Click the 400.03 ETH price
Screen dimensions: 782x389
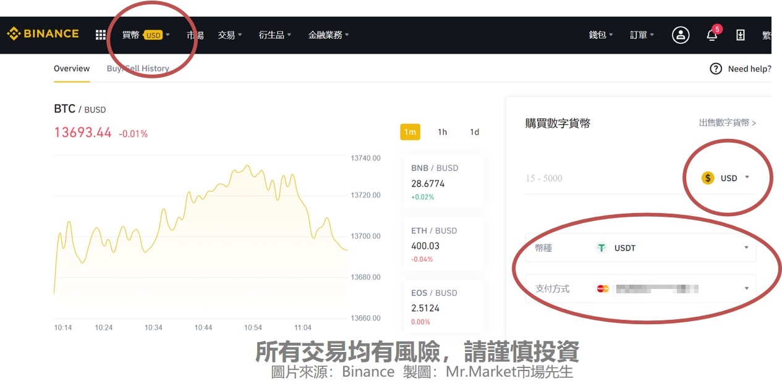425,246
